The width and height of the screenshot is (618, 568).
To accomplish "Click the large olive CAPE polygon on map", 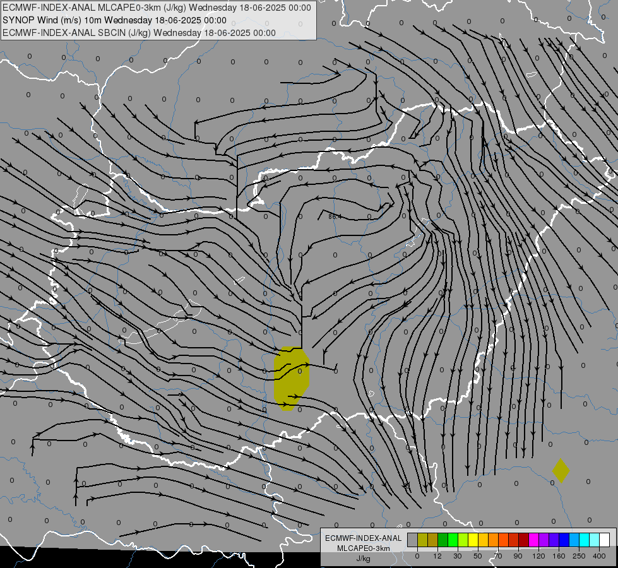I will [x=291, y=379].
